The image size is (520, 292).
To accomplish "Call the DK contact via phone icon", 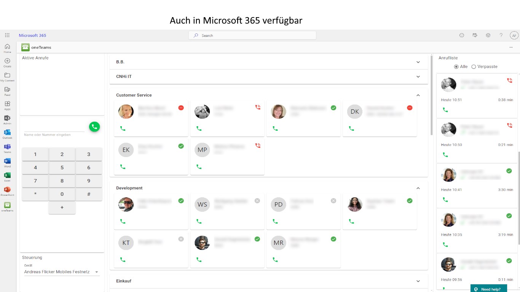I will tap(351, 129).
